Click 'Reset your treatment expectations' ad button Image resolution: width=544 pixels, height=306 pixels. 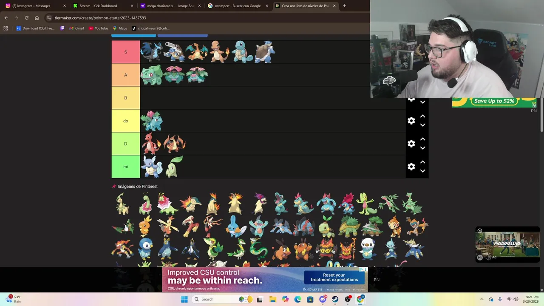[334, 278]
